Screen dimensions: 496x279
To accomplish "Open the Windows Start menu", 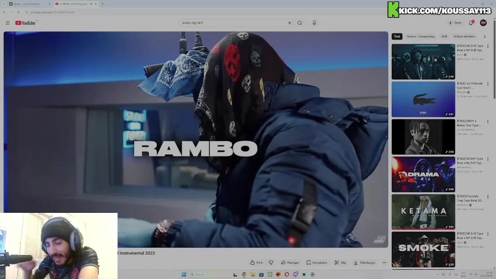I will [184, 274].
